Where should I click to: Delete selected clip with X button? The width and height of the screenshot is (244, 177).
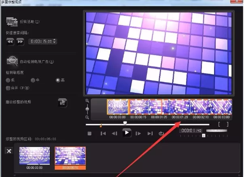pos(9,151)
